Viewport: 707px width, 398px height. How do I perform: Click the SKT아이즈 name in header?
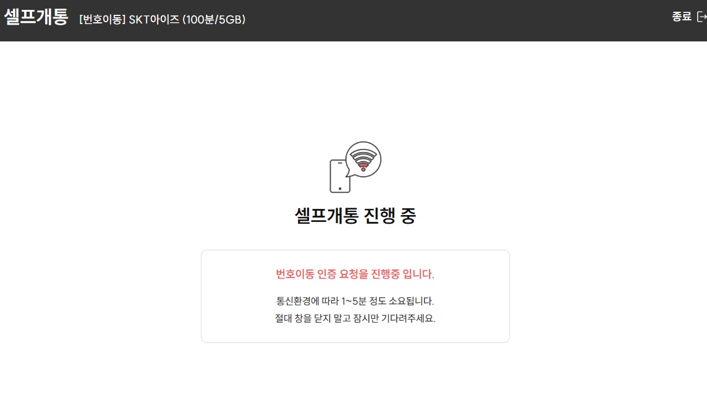(x=155, y=19)
